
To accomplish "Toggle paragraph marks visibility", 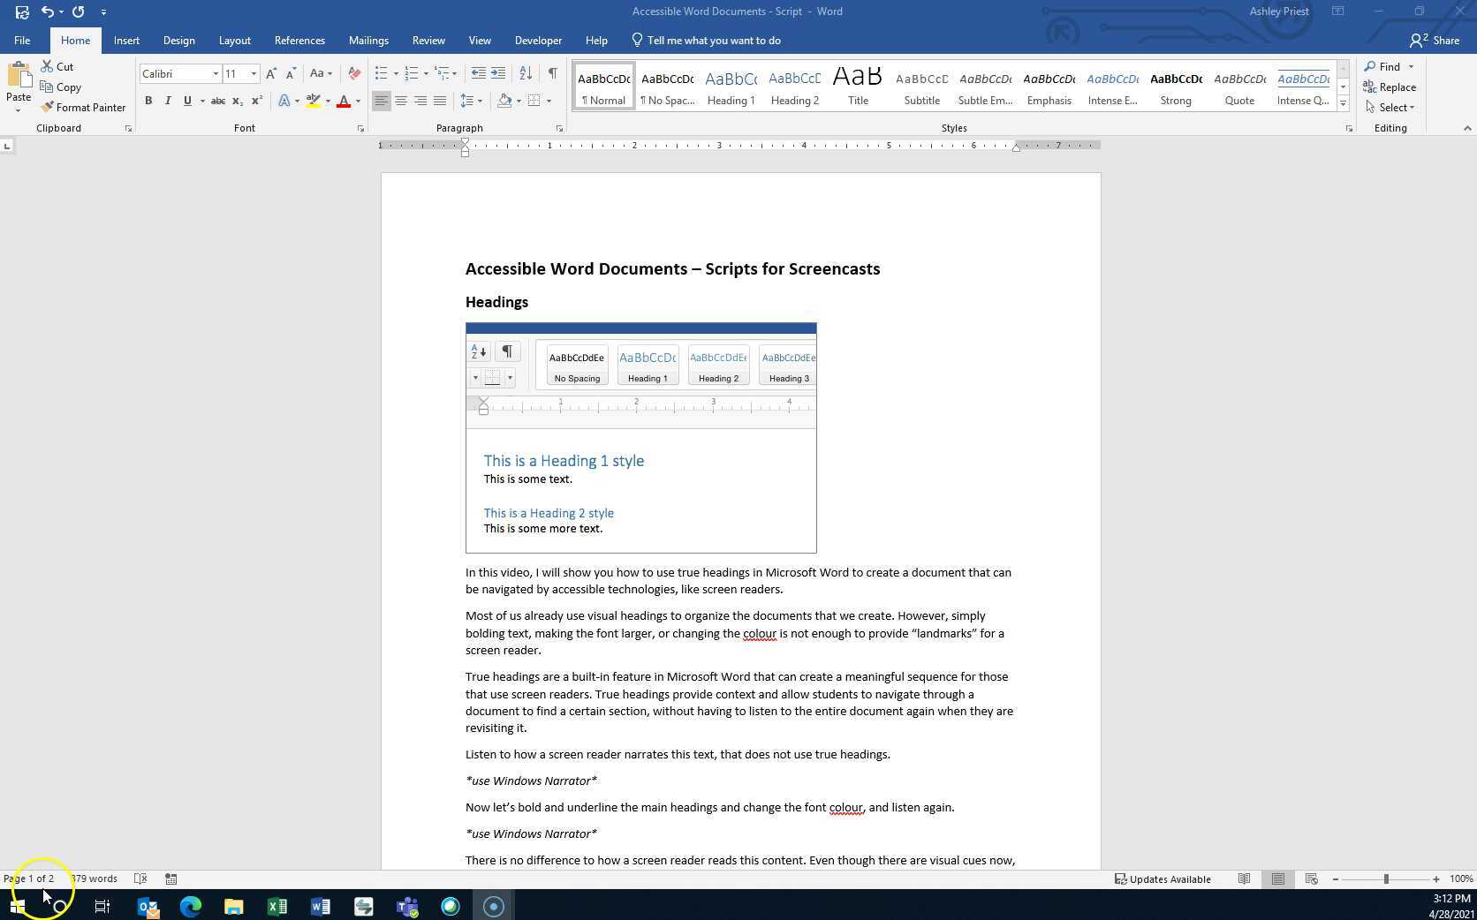I will [x=553, y=73].
